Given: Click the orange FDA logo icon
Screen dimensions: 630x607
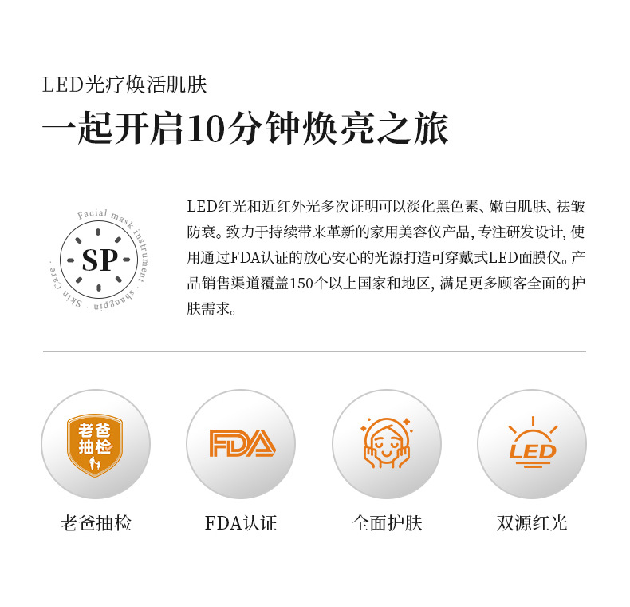Looking at the screenshot, I should click(x=242, y=443).
